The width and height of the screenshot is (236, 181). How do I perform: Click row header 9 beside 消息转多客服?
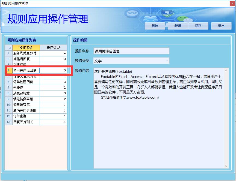tap(9, 99)
